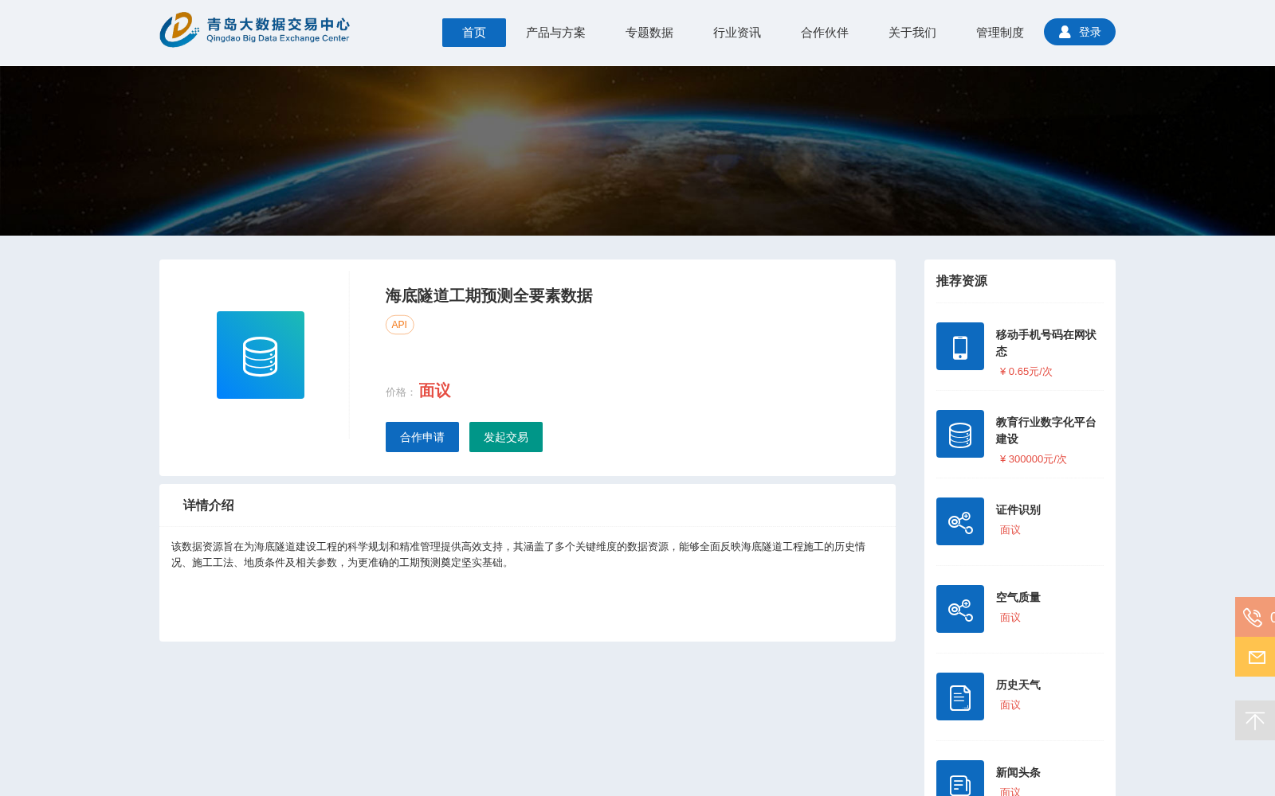This screenshot has width=1275, height=796.
Task: Click the earth sunrise banner image
Action: point(637,150)
